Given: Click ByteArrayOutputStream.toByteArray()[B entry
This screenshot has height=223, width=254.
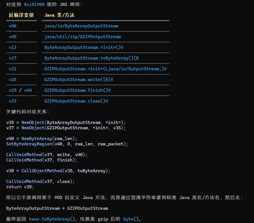Looking at the screenshot, I should [x=92, y=58].
